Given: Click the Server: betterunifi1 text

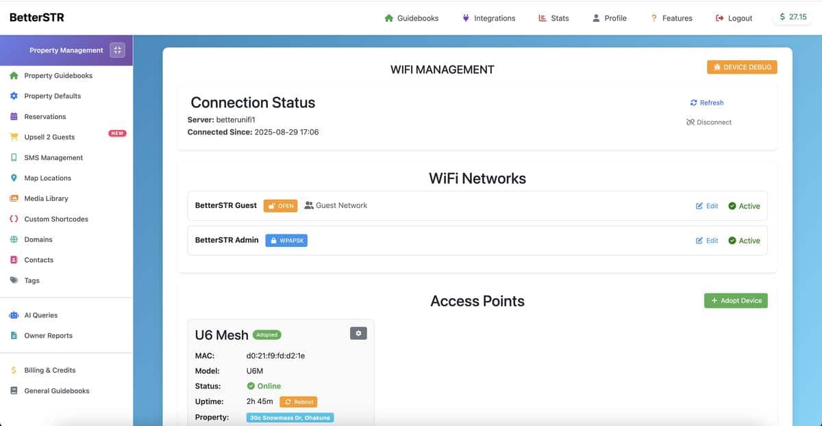Looking at the screenshot, I should pos(221,120).
